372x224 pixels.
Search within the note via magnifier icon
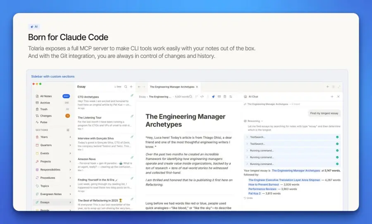coord(191,97)
